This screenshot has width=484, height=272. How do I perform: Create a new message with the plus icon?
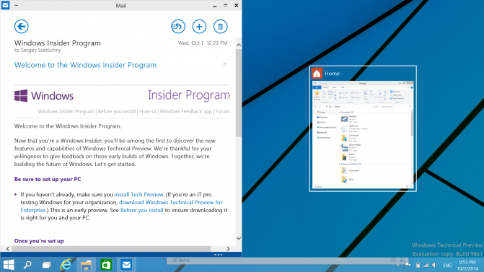tap(199, 27)
